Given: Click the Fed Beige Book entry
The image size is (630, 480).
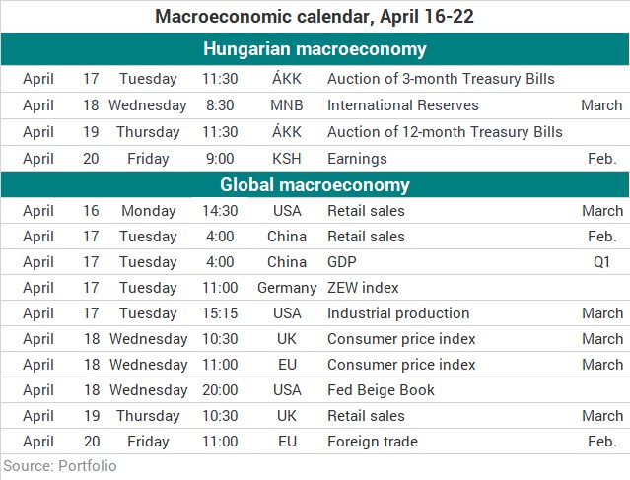Looking at the screenshot, I should pyautogui.click(x=381, y=390).
